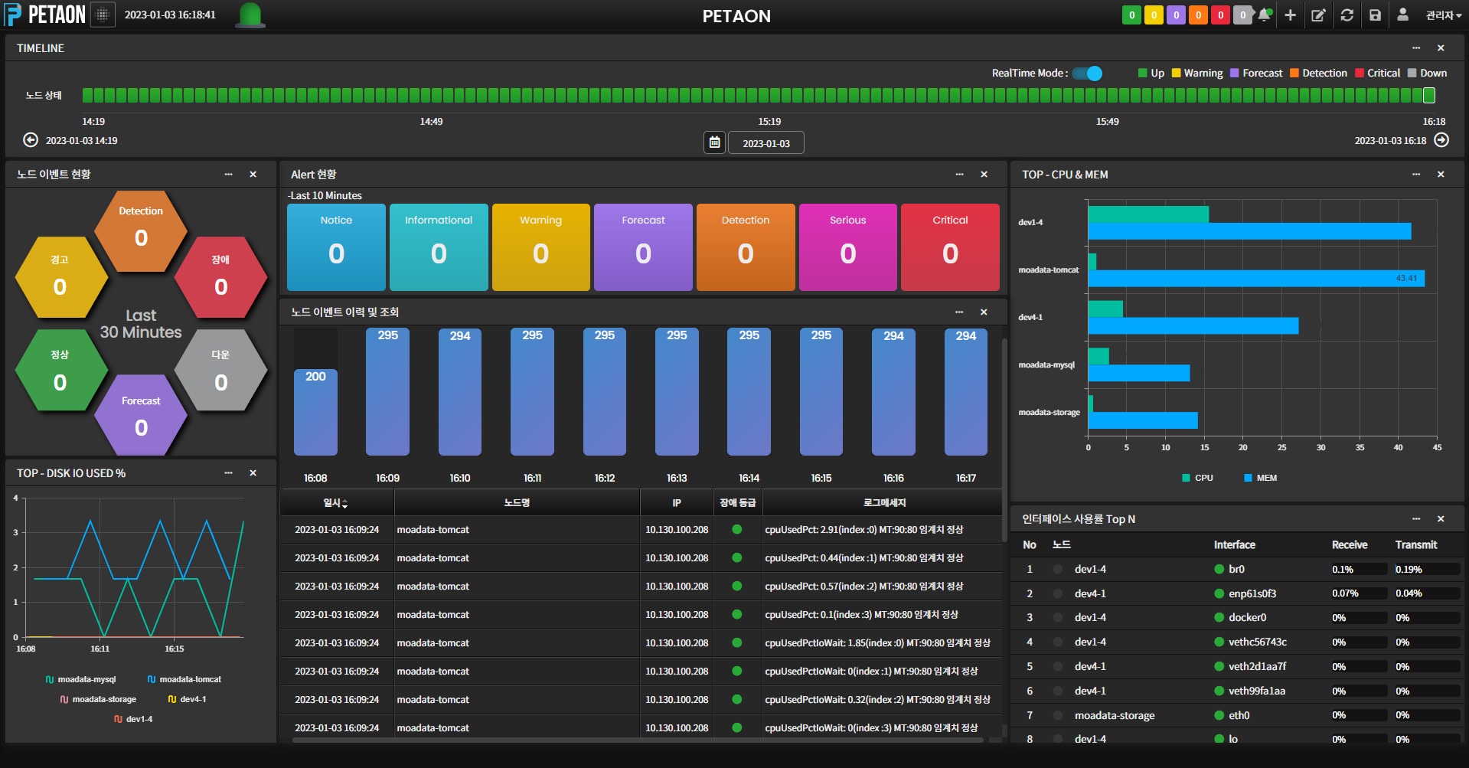
Task: Click the green Up count badge in header
Action: pos(1131,15)
